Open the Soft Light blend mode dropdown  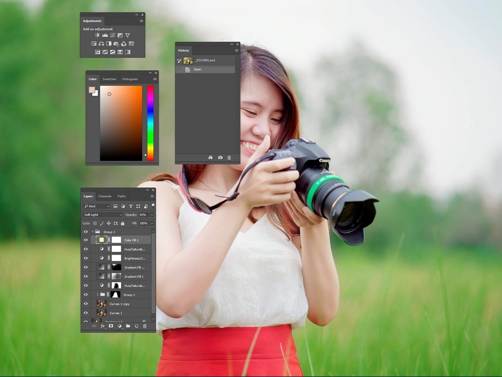click(x=102, y=215)
